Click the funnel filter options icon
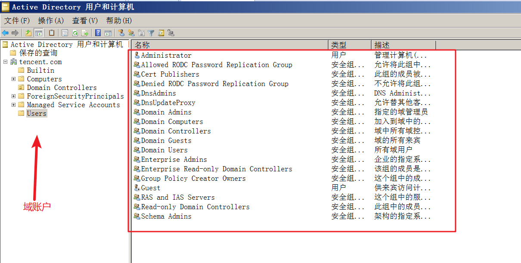Image resolution: width=521 pixels, height=263 pixels. click(x=151, y=33)
